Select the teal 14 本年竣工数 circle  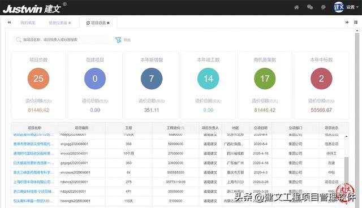[208, 79]
